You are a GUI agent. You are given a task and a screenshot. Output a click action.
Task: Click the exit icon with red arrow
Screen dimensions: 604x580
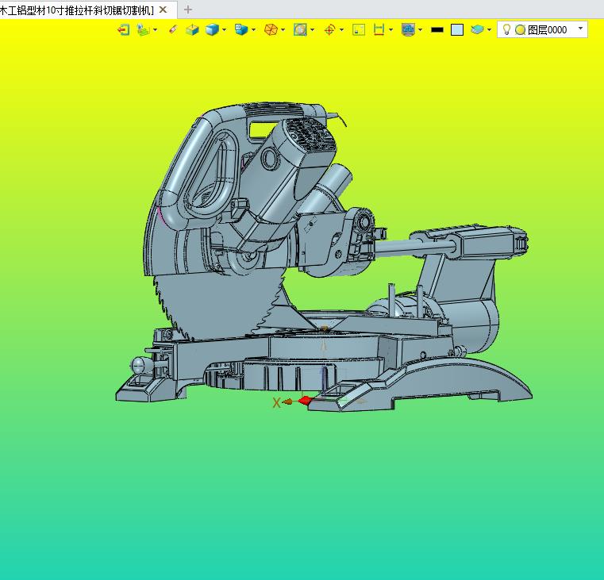124,29
